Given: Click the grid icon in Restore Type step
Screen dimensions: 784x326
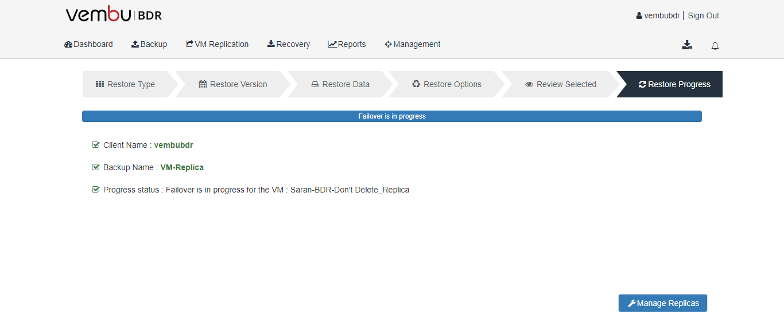Looking at the screenshot, I should click(100, 84).
